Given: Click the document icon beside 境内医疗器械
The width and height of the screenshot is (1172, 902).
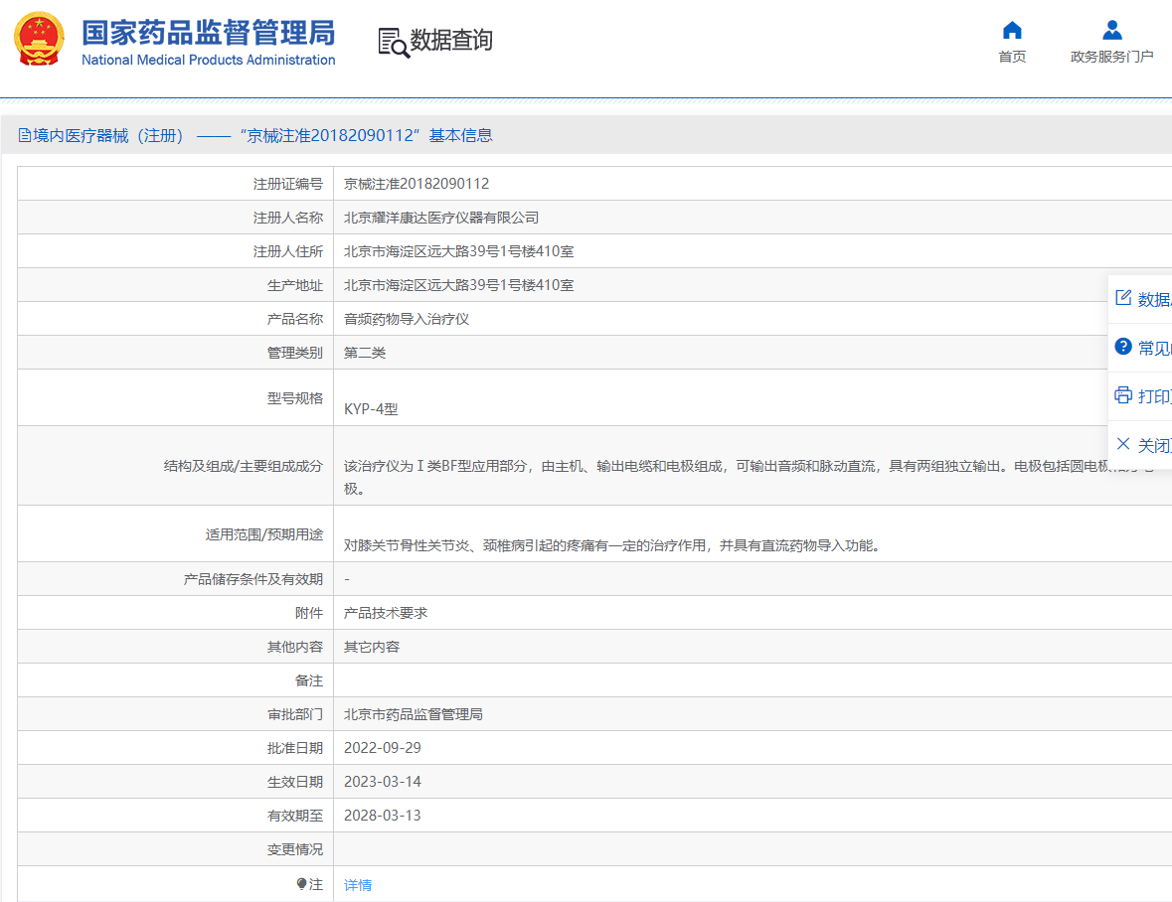Looking at the screenshot, I should tap(25, 135).
